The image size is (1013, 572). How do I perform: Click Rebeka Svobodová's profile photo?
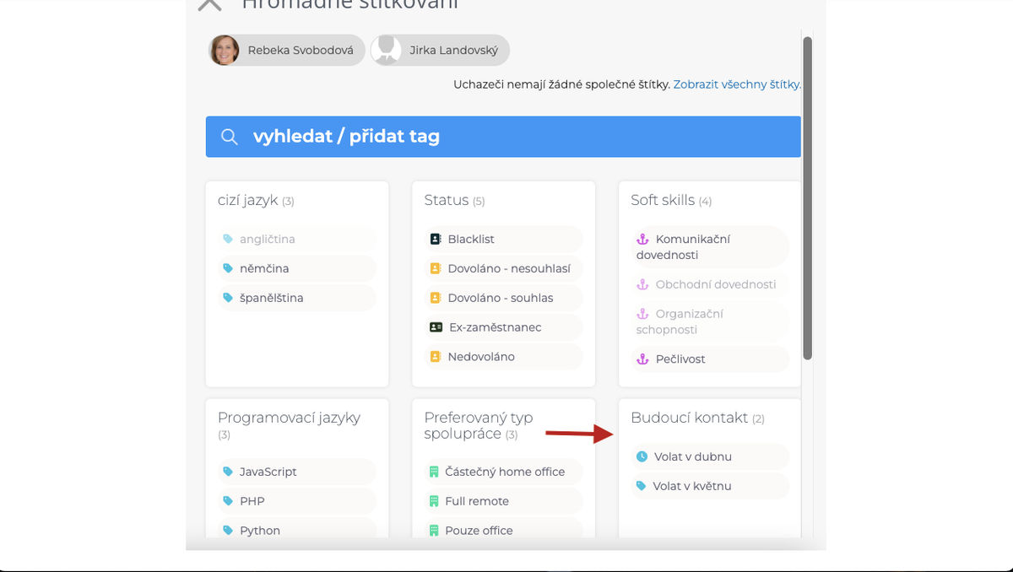225,51
